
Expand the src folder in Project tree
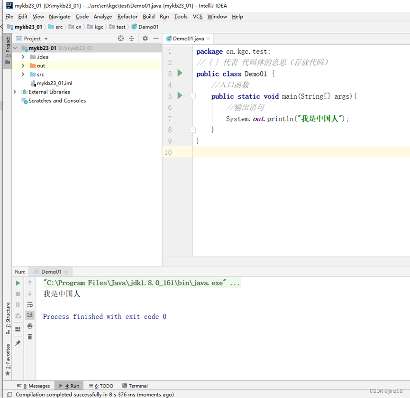[22, 74]
